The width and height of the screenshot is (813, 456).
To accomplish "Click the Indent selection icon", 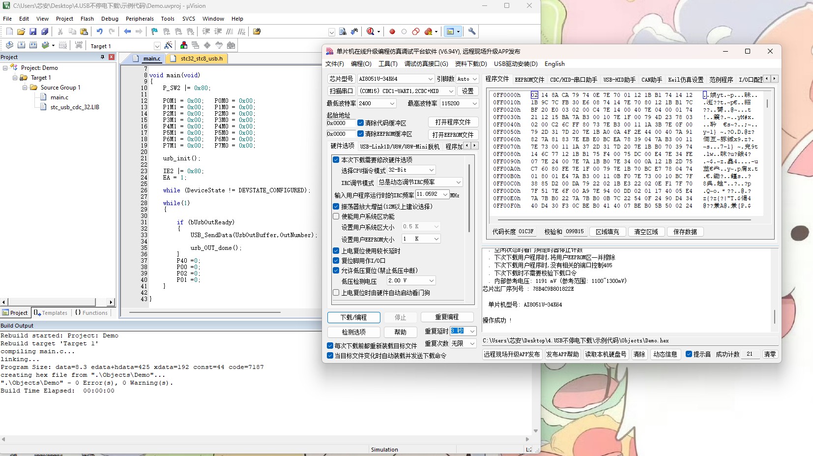I will [206, 31].
